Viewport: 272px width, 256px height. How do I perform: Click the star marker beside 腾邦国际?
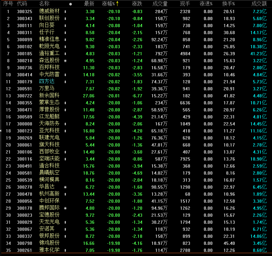[x=65, y=208]
